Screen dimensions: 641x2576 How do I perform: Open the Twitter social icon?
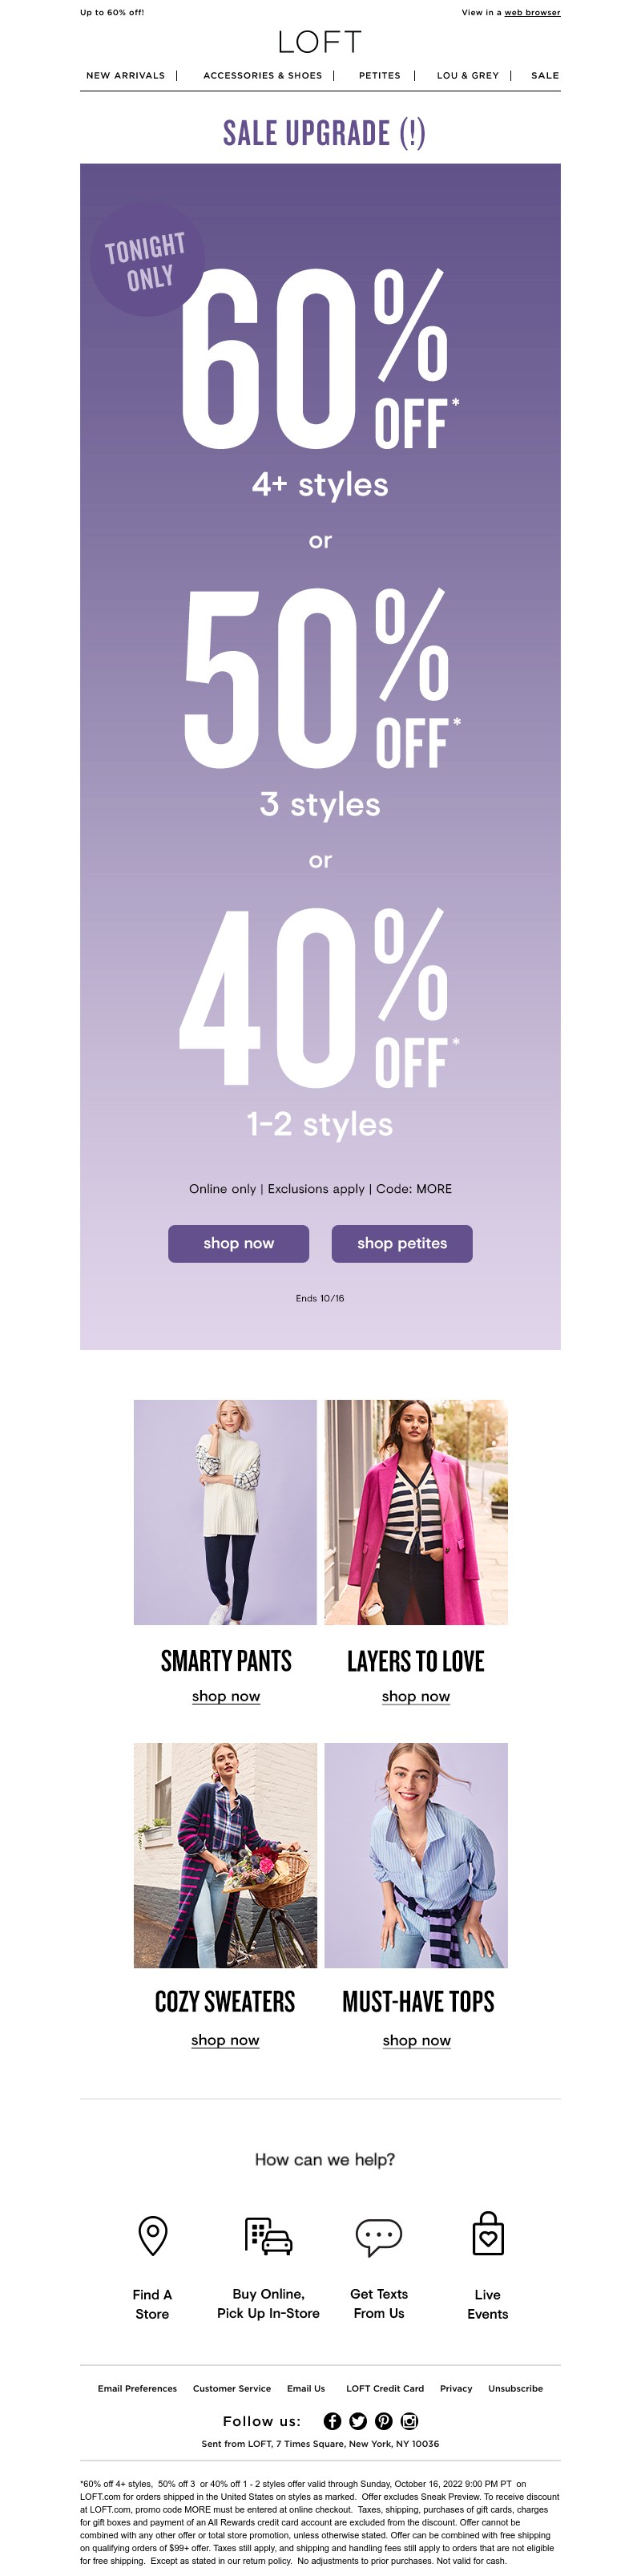358,2421
